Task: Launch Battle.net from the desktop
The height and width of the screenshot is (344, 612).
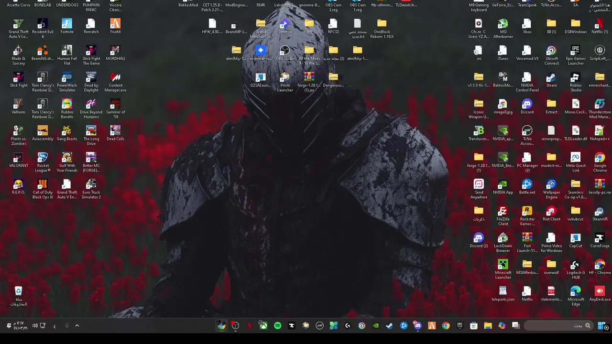Action: point(527,187)
